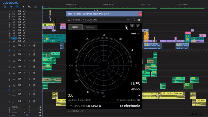
Task: Click the Loudness Range value 0.0
Action: [70, 95]
